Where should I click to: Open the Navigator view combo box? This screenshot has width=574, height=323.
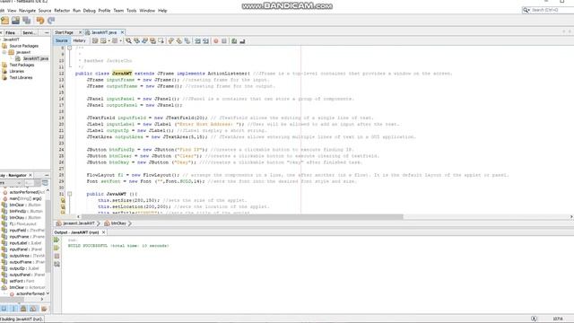tap(11, 183)
